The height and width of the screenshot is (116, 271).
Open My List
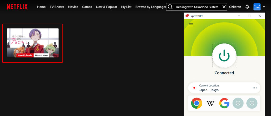[126, 7]
